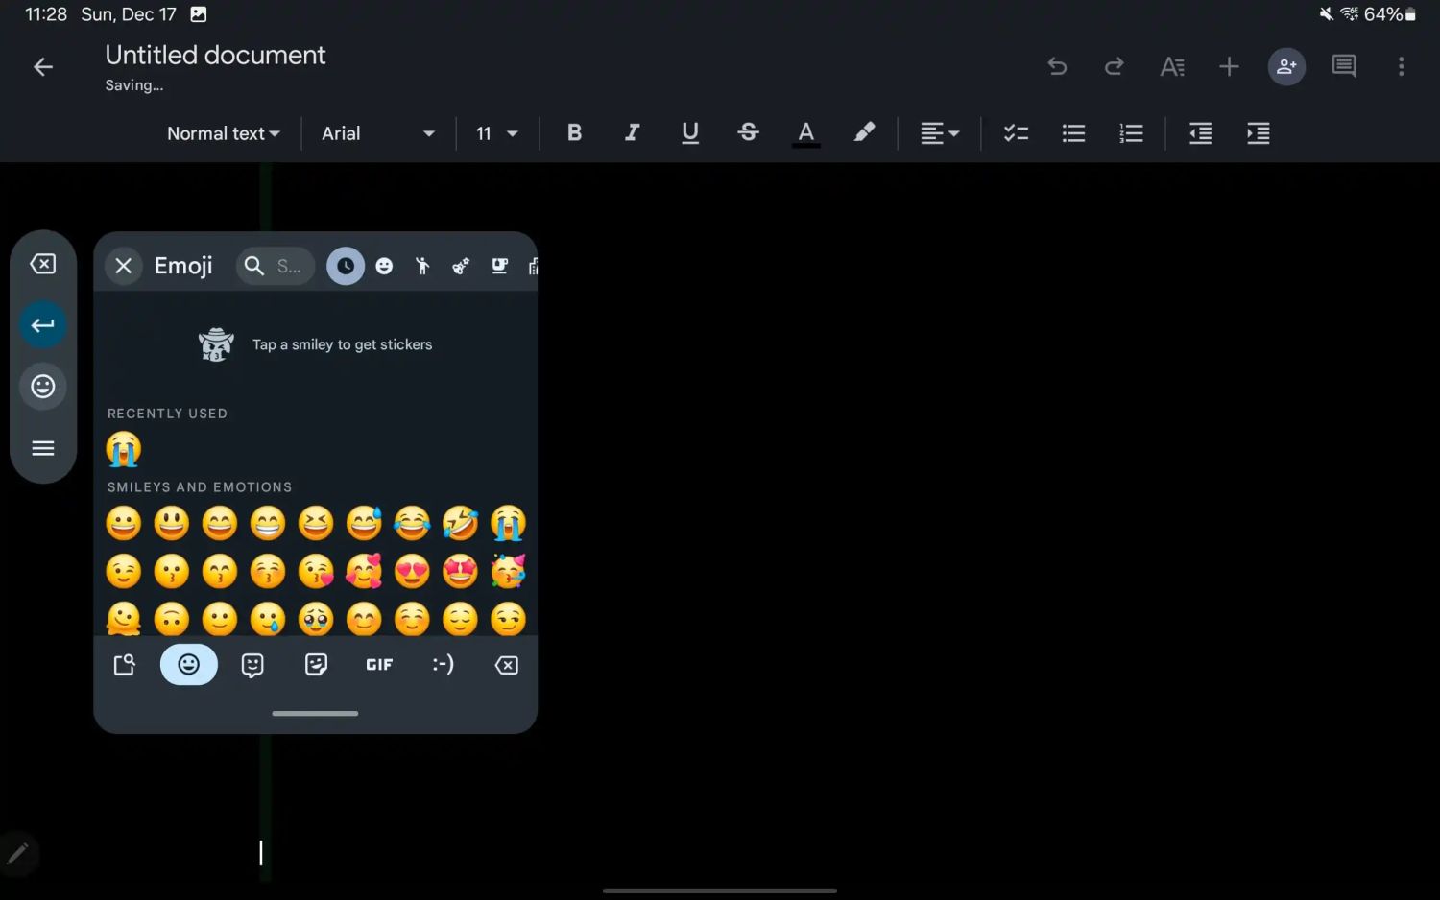
Task: Open the comments panel
Action: (x=1343, y=66)
